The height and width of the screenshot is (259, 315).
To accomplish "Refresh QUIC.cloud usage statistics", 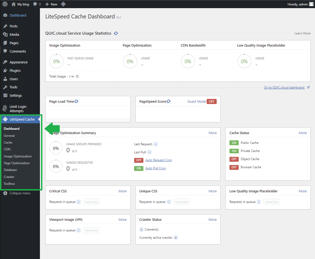I will tap(116, 33).
